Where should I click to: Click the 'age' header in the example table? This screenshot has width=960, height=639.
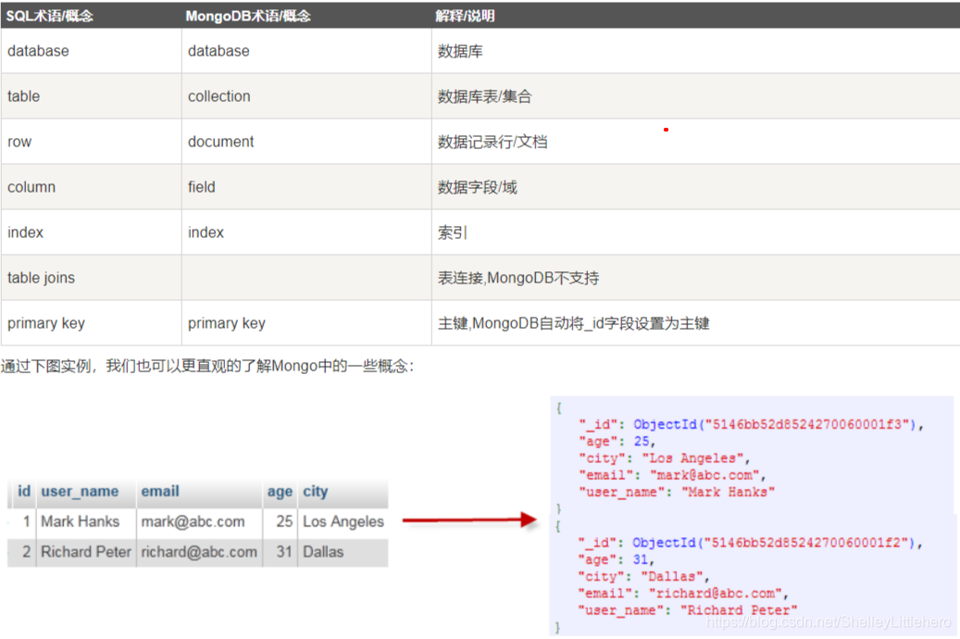pyautogui.click(x=280, y=492)
